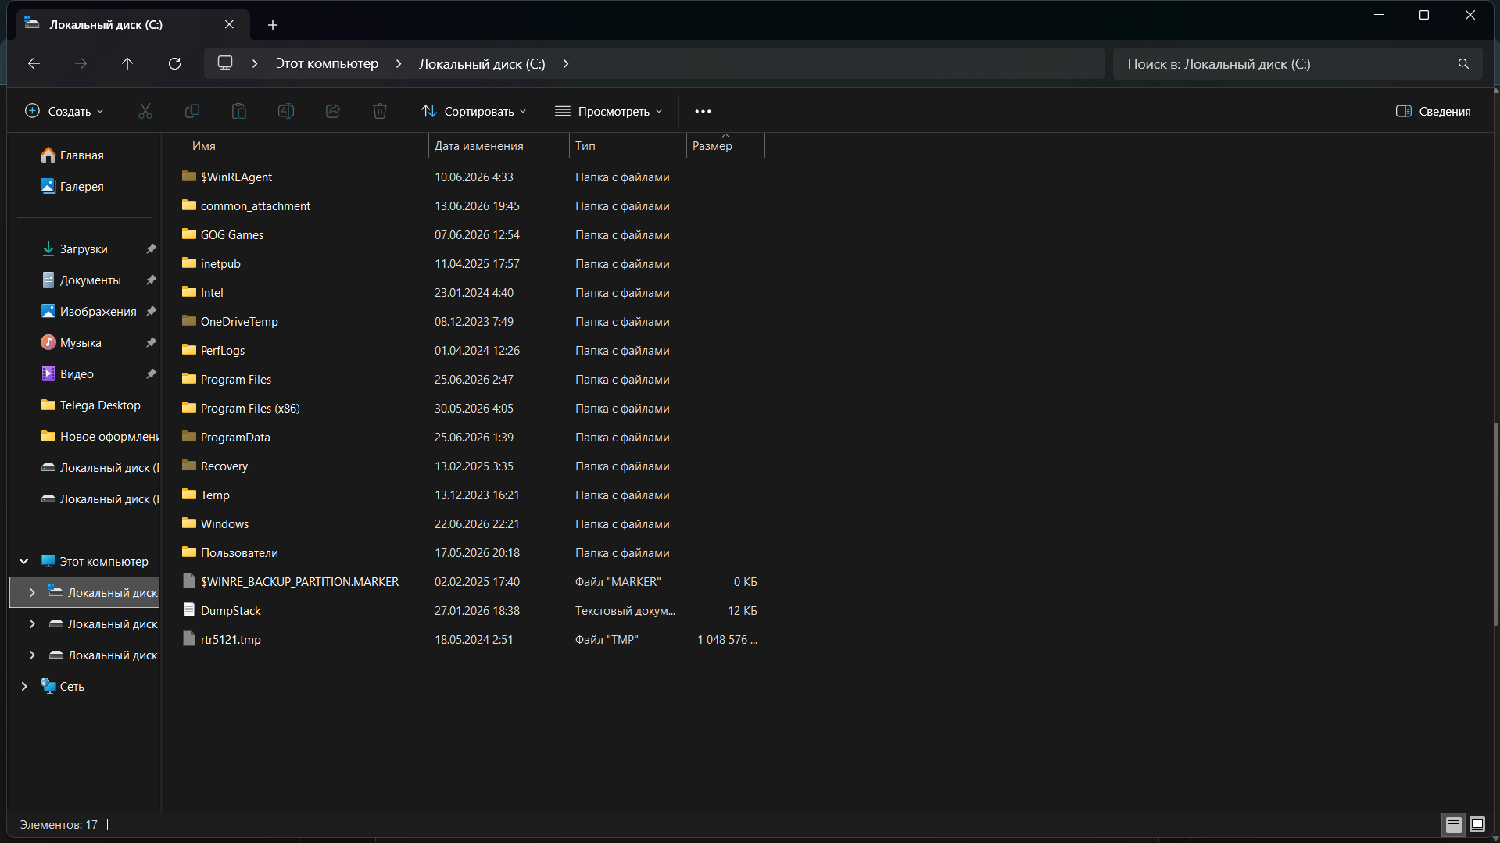This screenshot has height=843, width=1500.
Task: Open Загрузки in the sidebar
Action: tap(74, 249)
